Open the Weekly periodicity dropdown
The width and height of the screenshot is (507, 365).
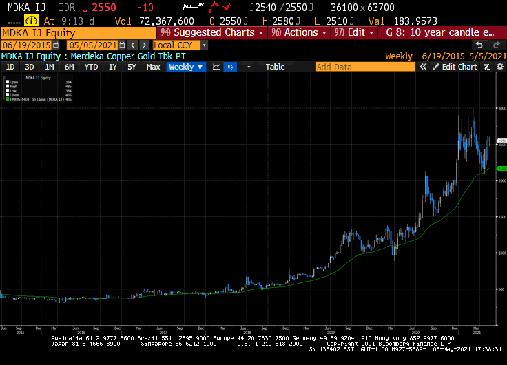pos(186,67)
